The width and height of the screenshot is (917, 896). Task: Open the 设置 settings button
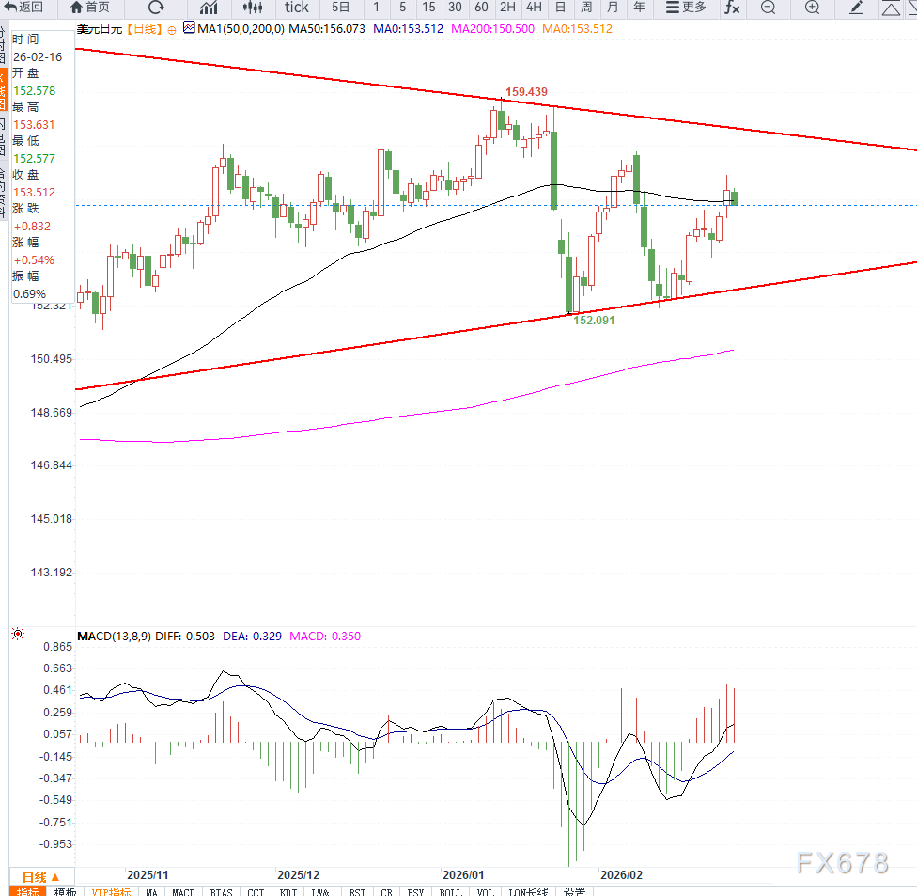[x=575, y=891]
